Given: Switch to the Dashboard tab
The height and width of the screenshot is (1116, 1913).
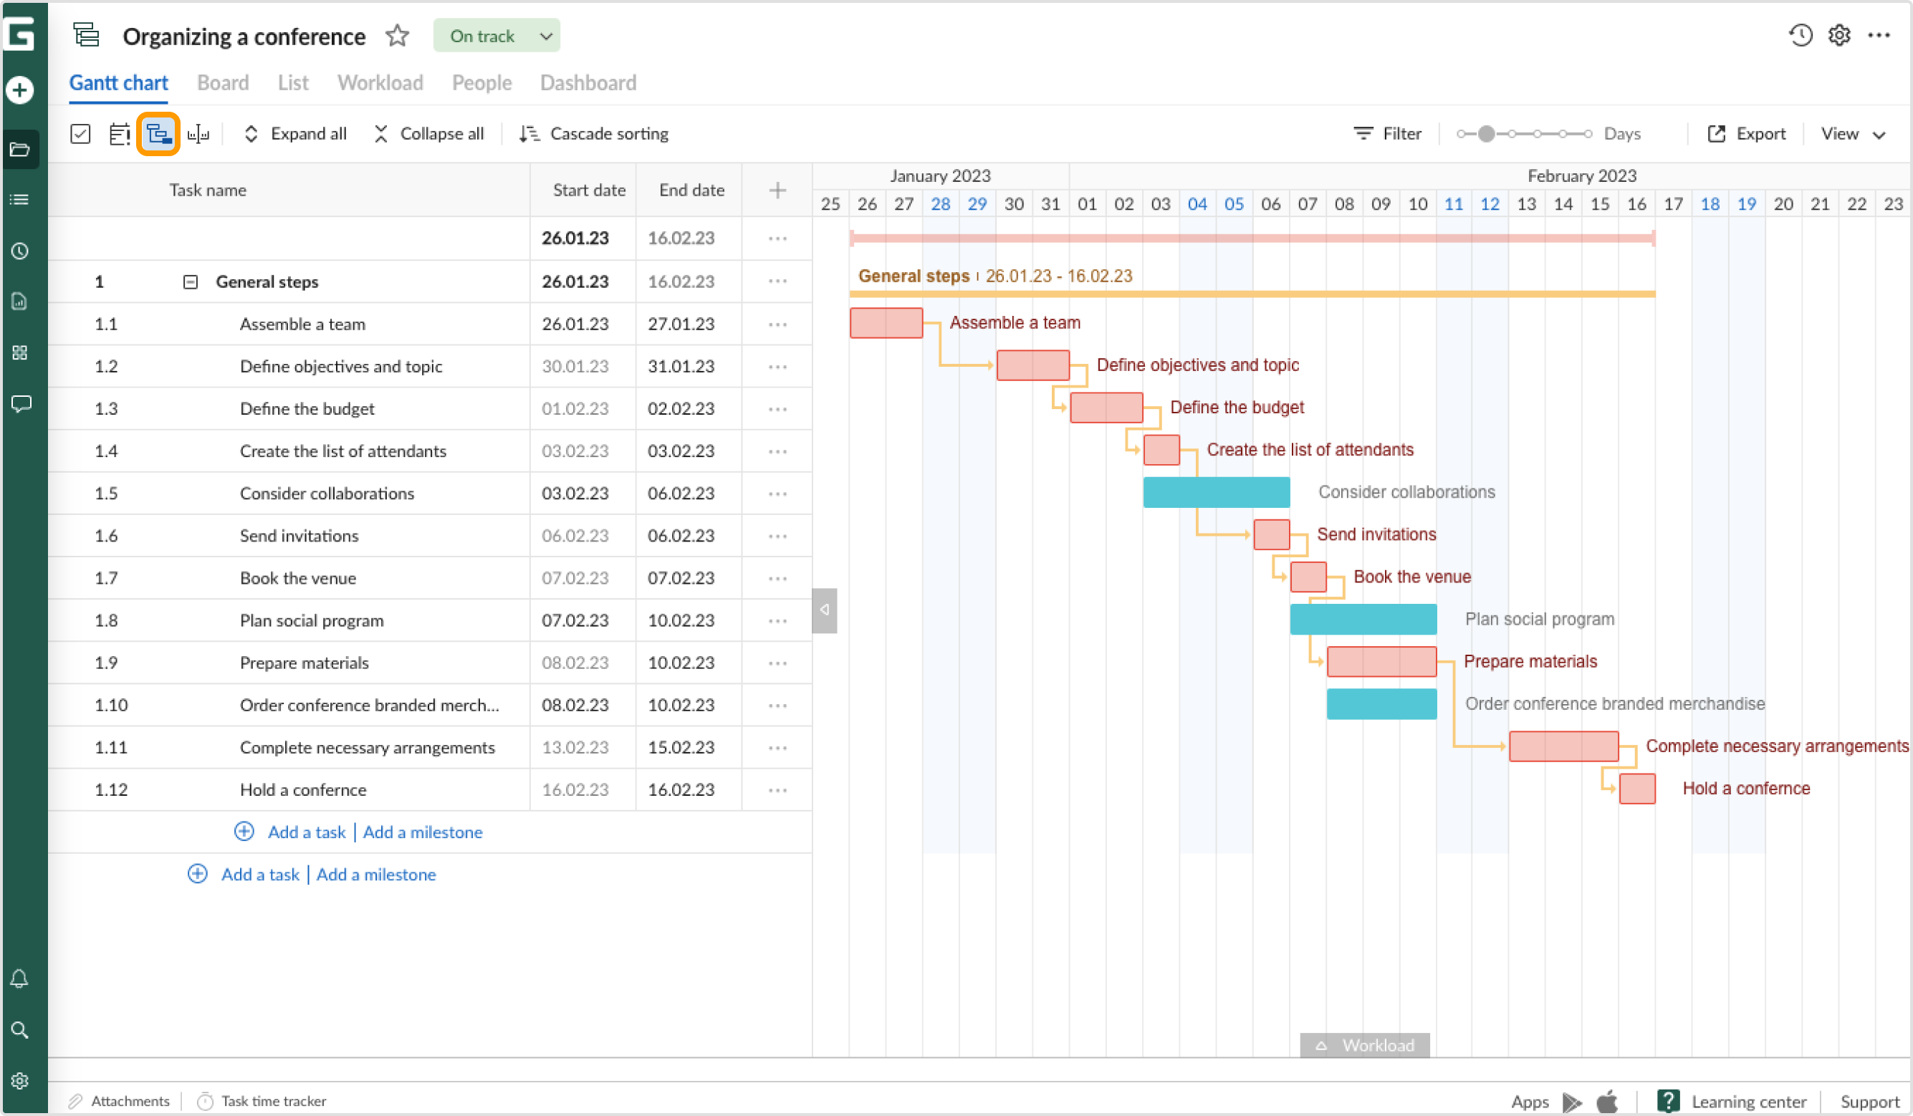Looking at the screenshot, I should (x=588, y=83).
